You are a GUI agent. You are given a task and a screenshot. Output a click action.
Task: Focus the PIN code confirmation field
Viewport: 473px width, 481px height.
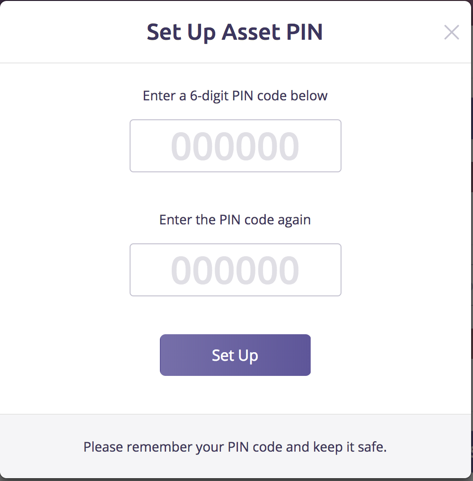pyautogui.click(x=235, y=270)
